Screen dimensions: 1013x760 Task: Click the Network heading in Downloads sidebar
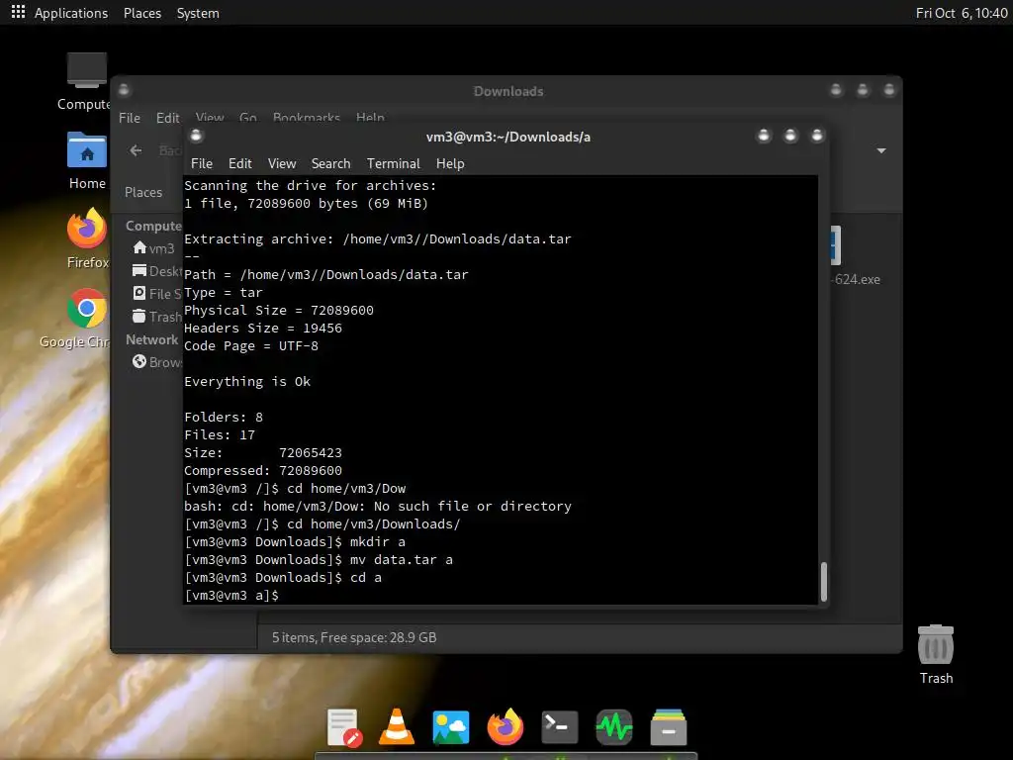coord(151,339)
